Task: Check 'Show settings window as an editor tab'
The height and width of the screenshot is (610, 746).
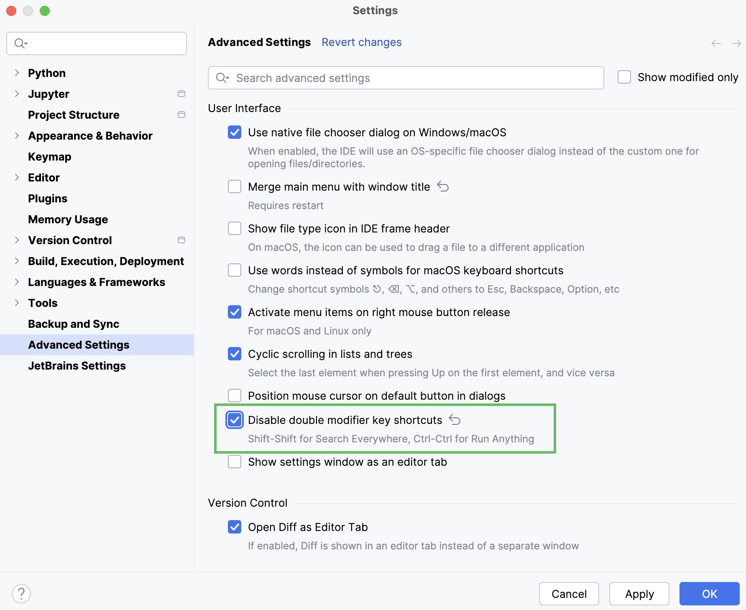Action: 235,462
